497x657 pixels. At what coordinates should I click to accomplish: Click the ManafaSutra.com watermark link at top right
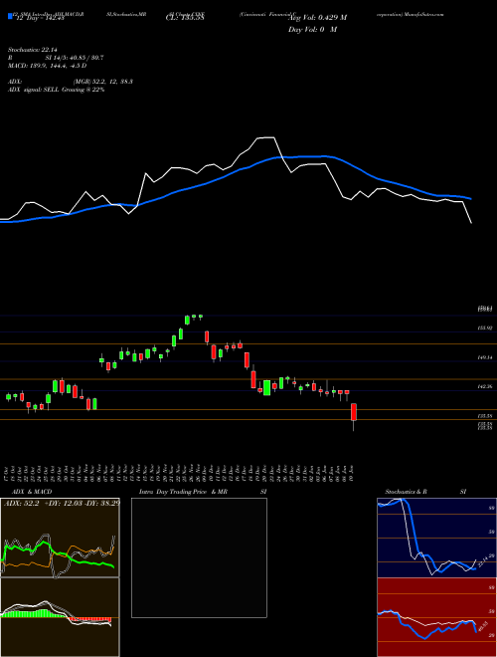click(424, 14)
